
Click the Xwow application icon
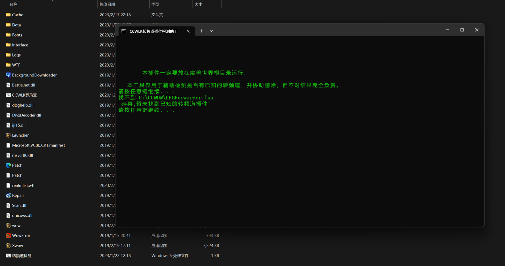[x=8, y=246]
